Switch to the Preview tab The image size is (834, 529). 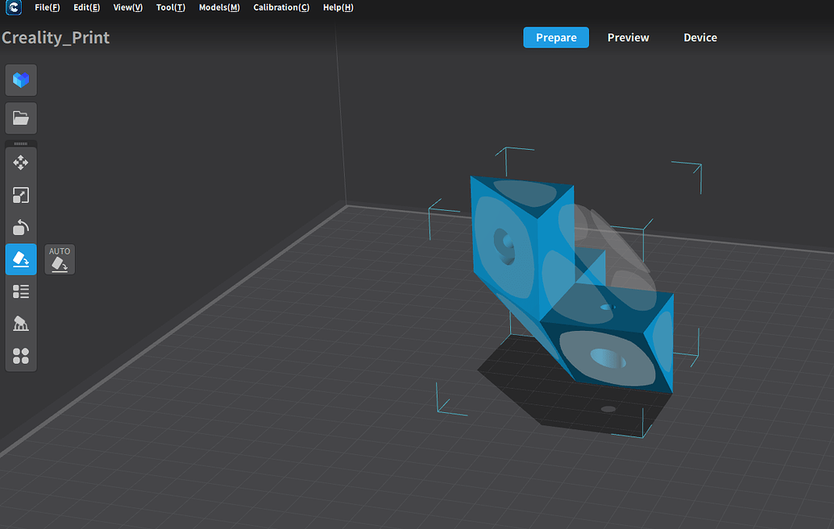(x=629, y=37)
